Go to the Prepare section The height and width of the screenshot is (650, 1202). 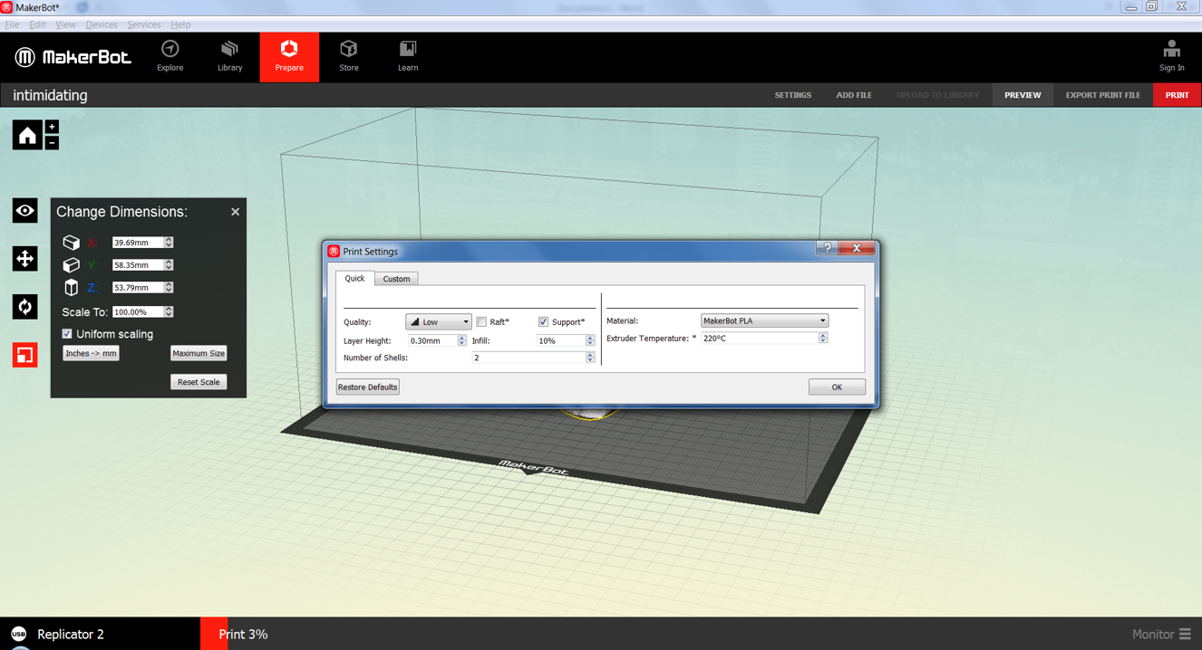point(289,56)
